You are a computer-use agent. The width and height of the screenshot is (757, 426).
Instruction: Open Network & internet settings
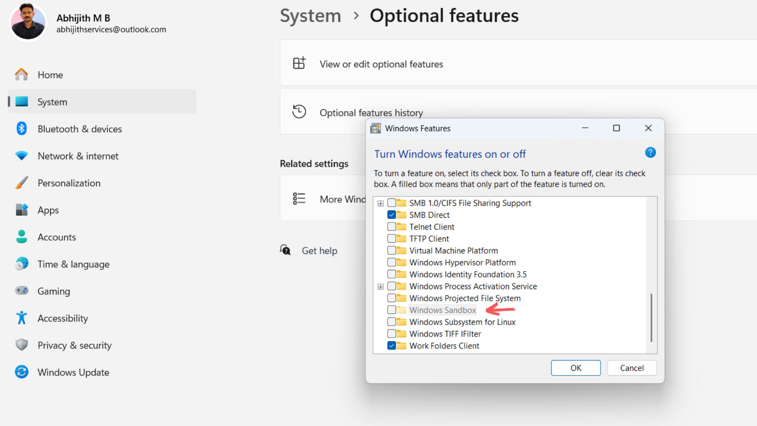[78, 156]
